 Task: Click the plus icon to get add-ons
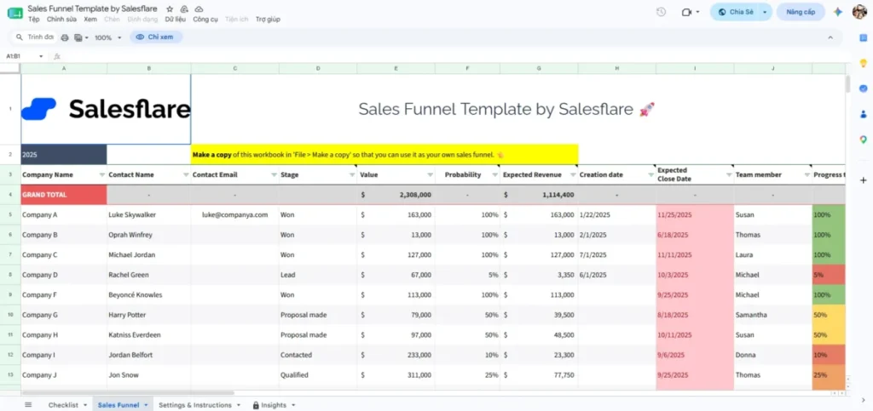(x=863, y=180)
